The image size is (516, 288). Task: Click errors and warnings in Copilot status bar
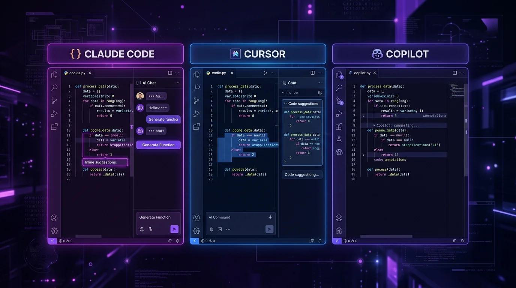(x=350, y=241)
